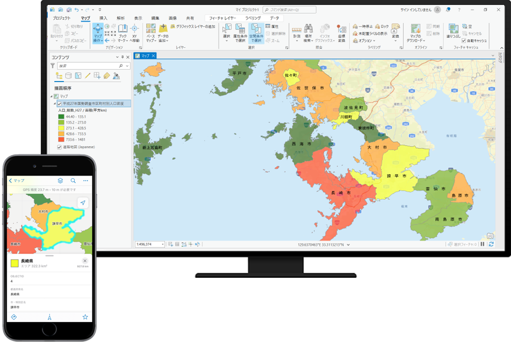Click the filter icon in コンテンツ panel
The width and height of the screenshot is (511, 344).
coord(53,65)
